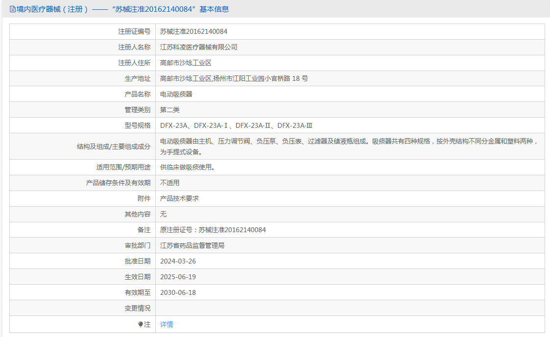Click the empty 变更情况 cell
This screenshot has width=550, height=337.
click(350, 308)
